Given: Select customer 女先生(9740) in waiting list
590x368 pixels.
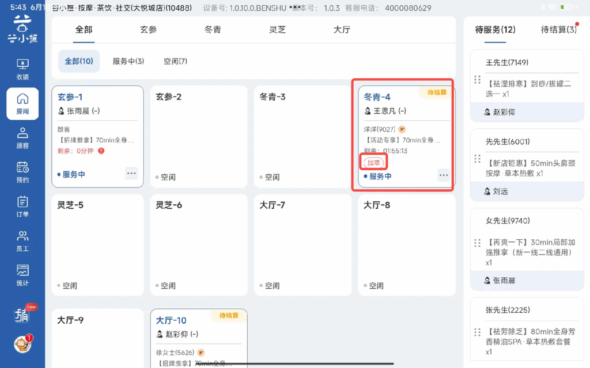Looking at the screenshot, I should [508, 220].
